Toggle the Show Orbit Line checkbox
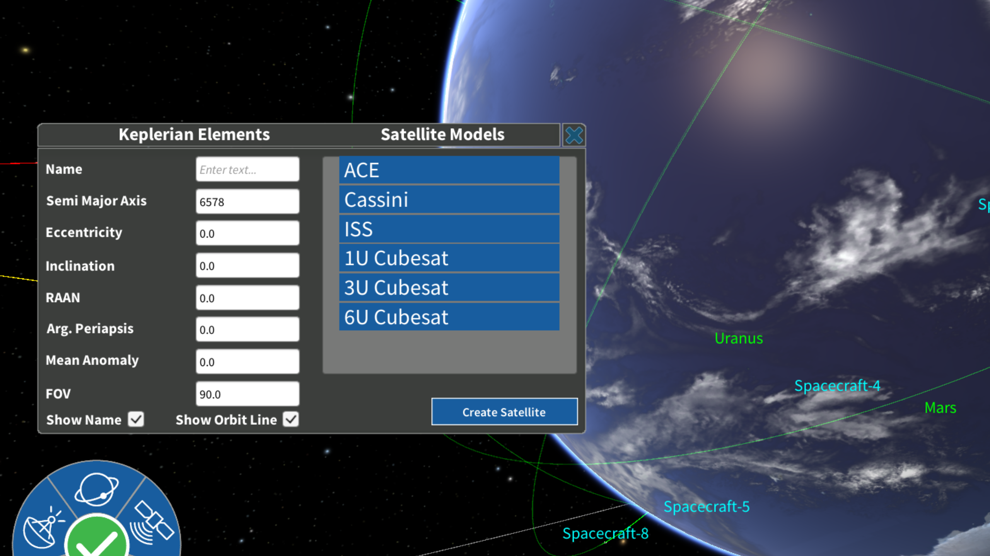The height and width of the screenshot is (556, 990). pos(291,419)
